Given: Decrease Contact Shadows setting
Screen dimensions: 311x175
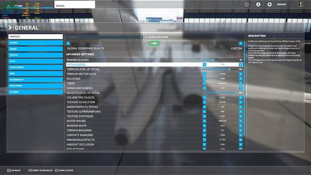Looking at the screenshot, I should pos(204,135).
